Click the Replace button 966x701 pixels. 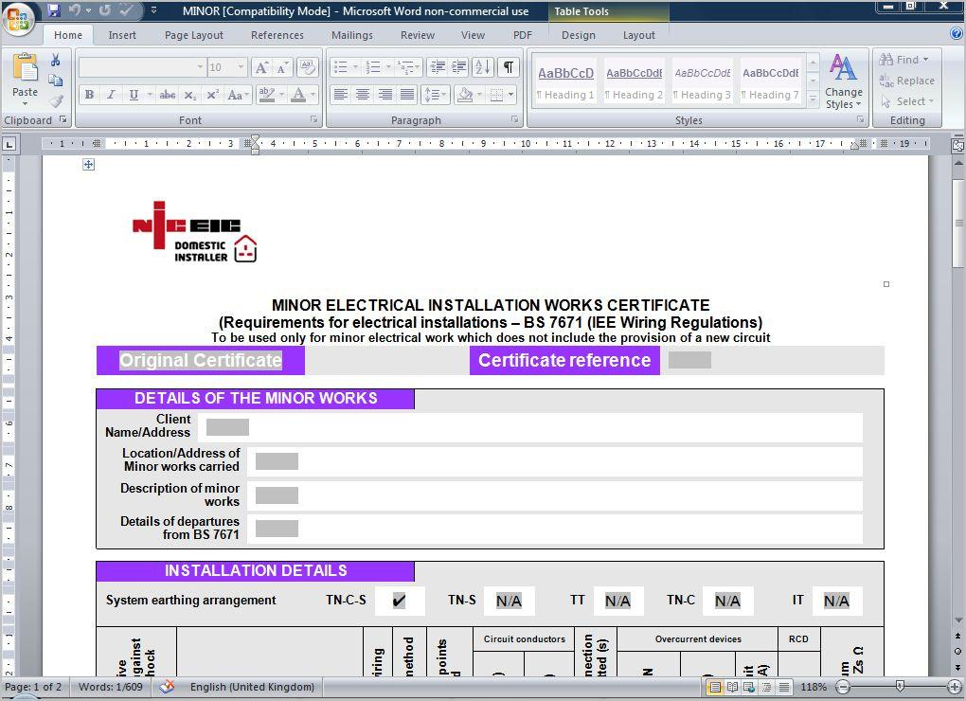click(907, 81)
